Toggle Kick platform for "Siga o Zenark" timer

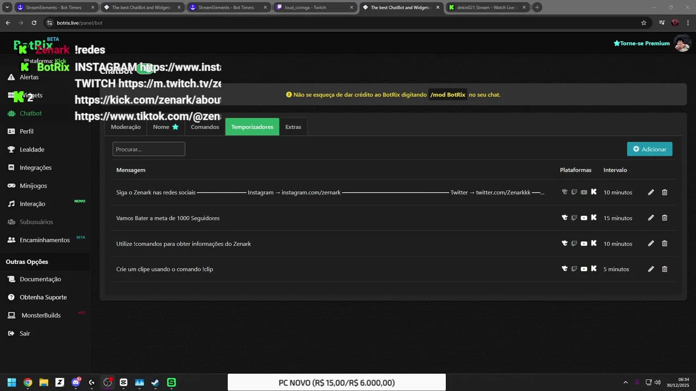tap(594, 192)
